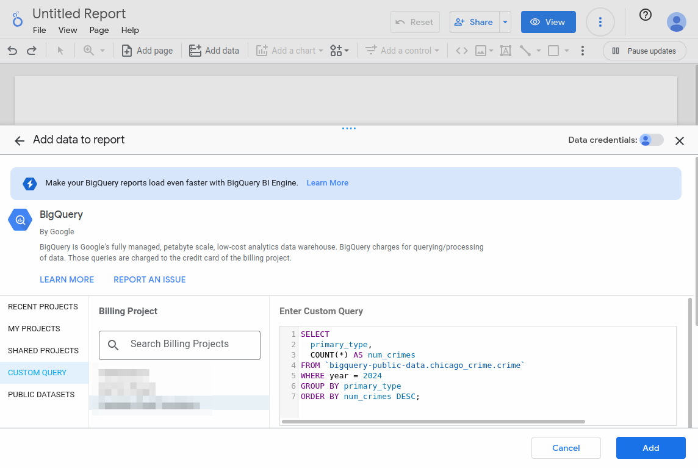Expand line type dropdown arrow
The image size is (698, 468).
click(x=539, y=51)
